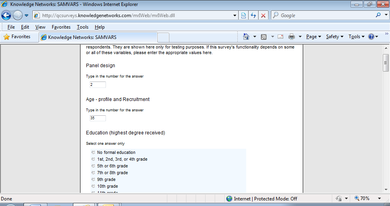Image resolution: width=390 pixels, height=206 pixels.
Task: Expand the Home button dropdown arrow
Action: [255, 37]
